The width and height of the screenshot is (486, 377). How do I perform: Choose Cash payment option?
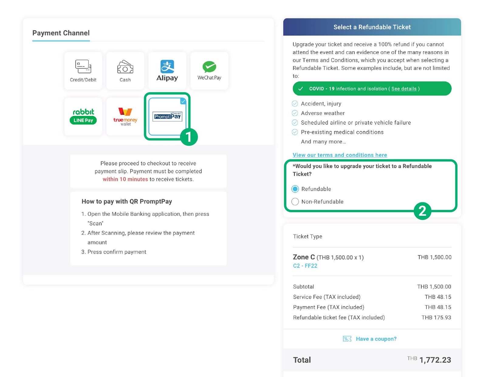pos(125,71)
